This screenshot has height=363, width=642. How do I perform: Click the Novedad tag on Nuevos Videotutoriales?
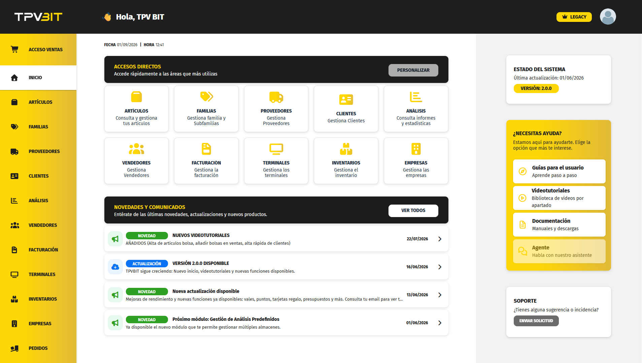click(147, 236)
